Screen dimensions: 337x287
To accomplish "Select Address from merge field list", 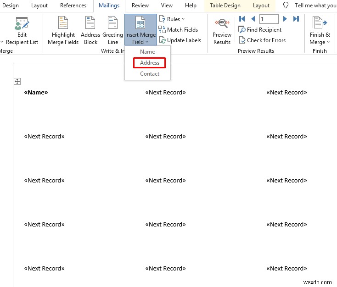I will tap(150, 63).
